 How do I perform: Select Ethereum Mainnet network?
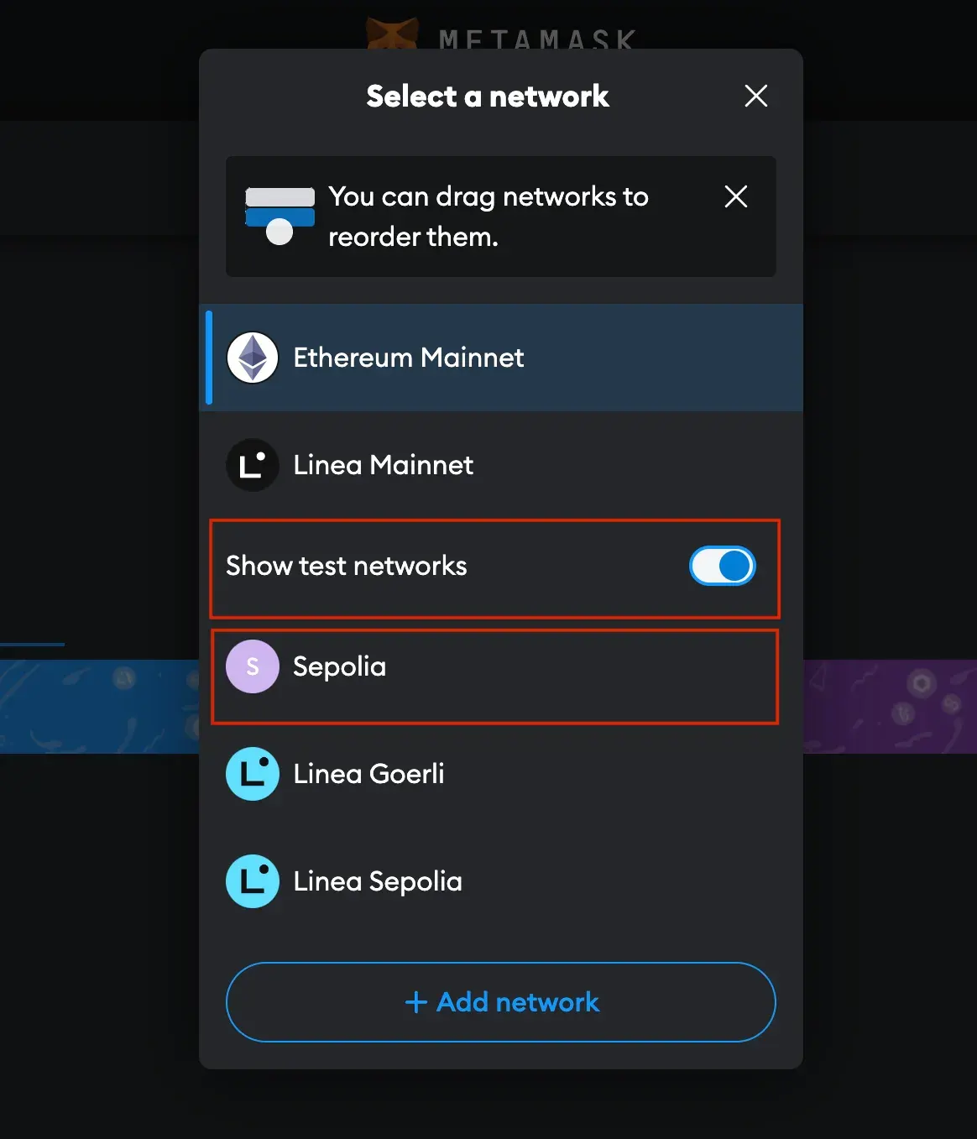click(x=501, y=358)
